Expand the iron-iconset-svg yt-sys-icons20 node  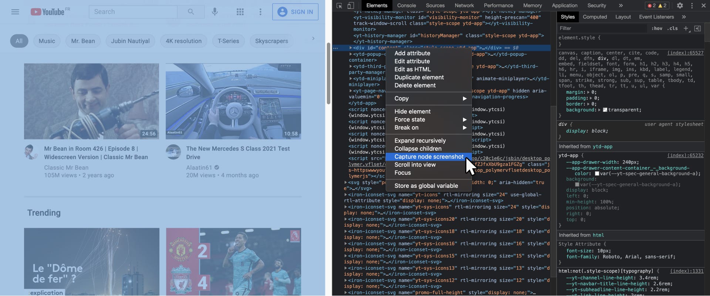tap(346, 219)
